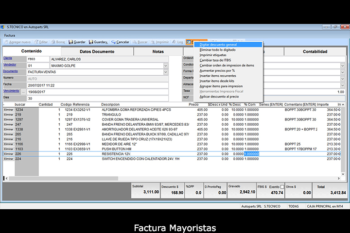Click the Dias input field
The width and height of the screenshot is (350, 233).
(x=97, y=98)
